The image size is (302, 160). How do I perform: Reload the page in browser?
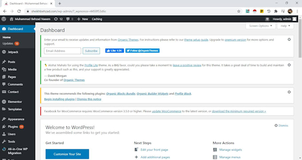(x=19, y=11)
